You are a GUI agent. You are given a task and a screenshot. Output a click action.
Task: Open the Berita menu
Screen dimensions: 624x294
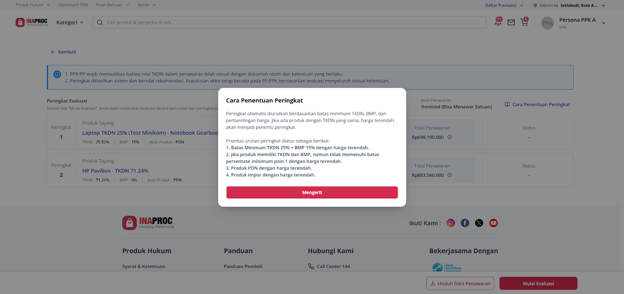point(147,5)
